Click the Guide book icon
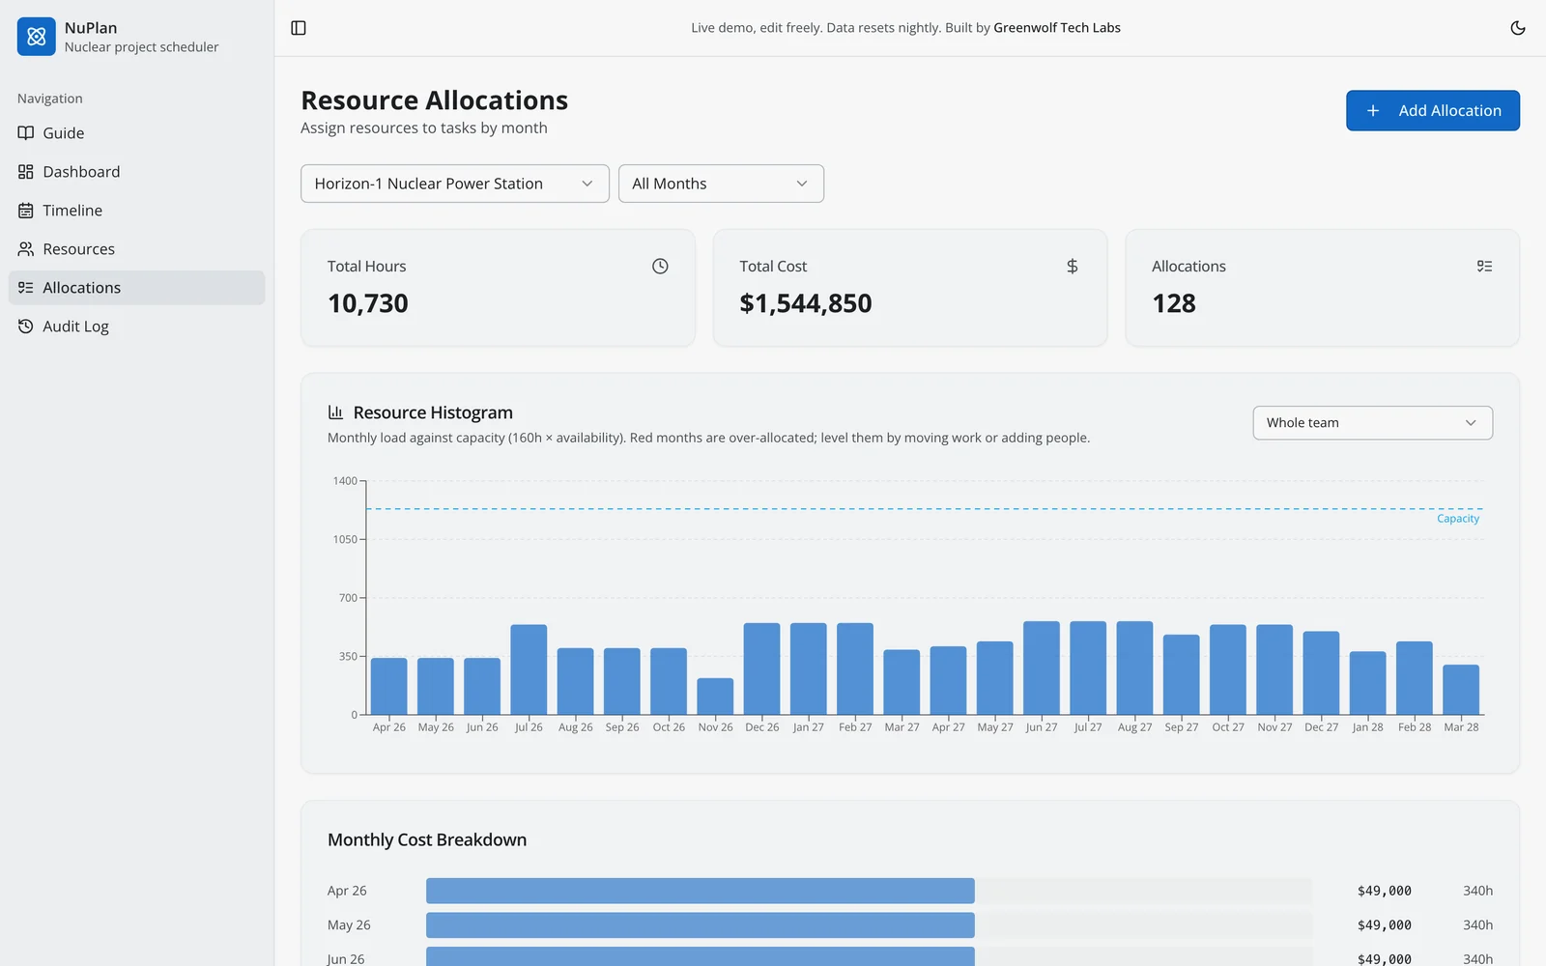1546x966 pixels. point(26,133)
